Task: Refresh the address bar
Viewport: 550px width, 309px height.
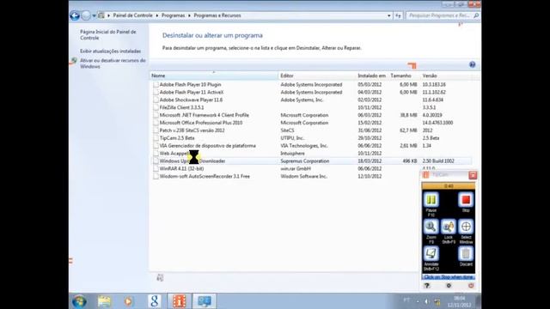Action: coord(398,15)
